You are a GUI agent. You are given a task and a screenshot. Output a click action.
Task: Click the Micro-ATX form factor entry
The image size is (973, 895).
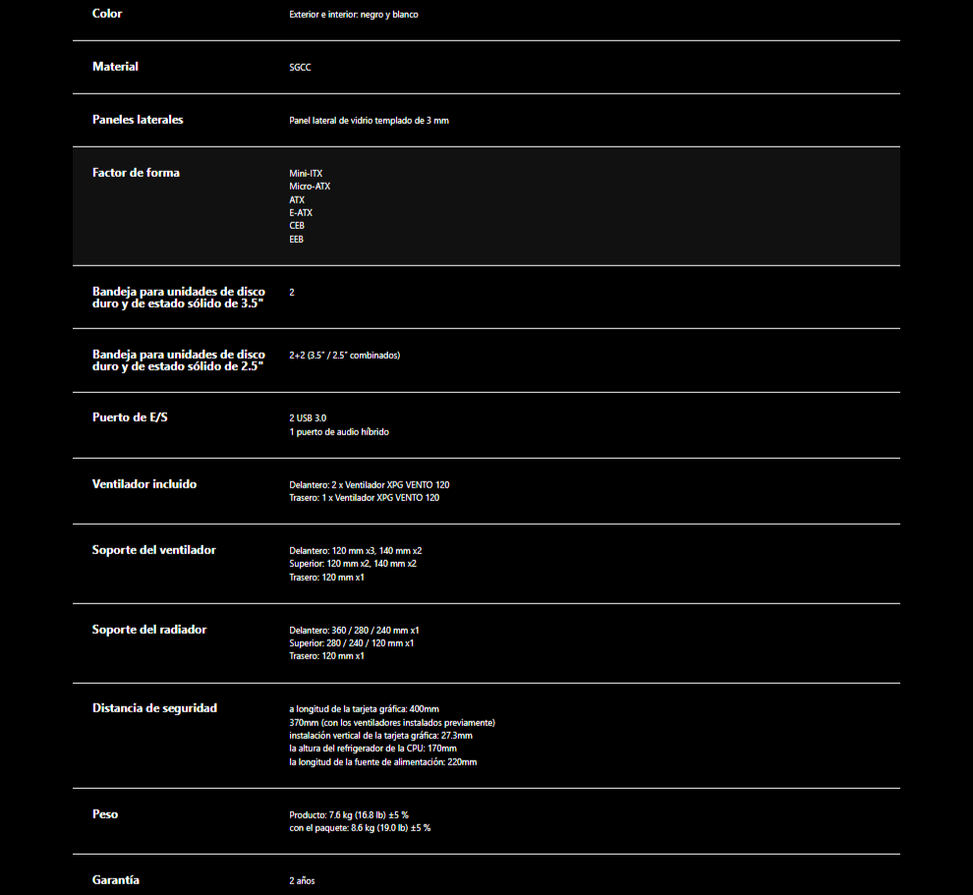(x=310, y=187)
